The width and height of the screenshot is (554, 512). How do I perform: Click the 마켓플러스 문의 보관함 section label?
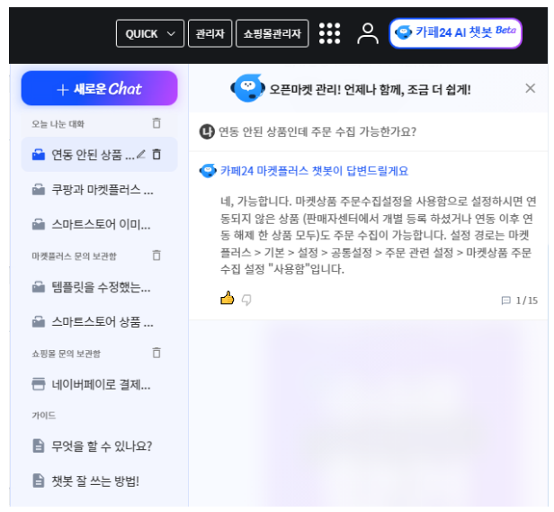click(74, 256)
